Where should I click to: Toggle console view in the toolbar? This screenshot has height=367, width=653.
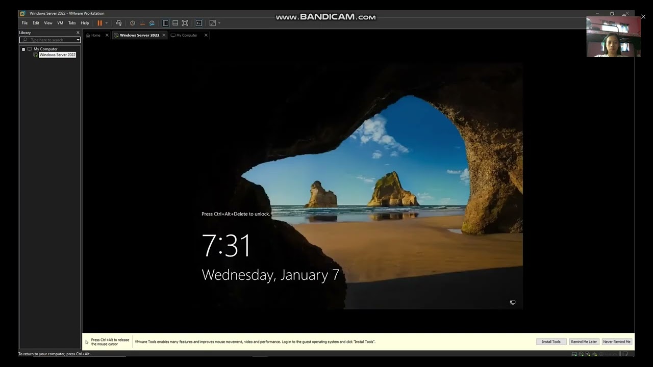click(x=198, y=23)
